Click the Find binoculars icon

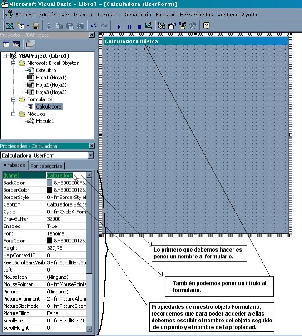(80, 26)
